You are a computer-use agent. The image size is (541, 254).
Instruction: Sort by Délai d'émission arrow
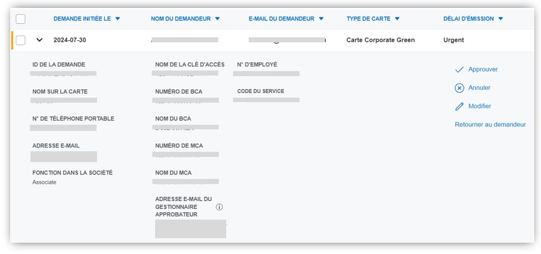coord(500,19)
